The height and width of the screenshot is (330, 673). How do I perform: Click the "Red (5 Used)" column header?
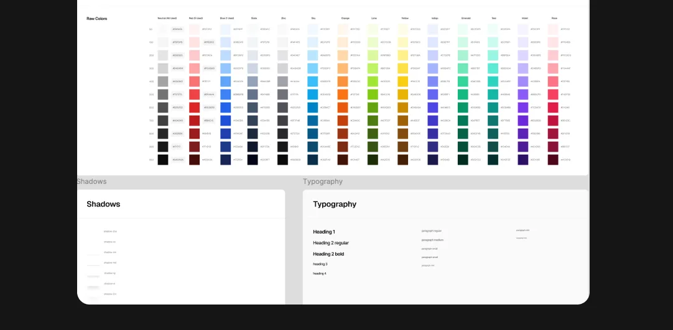196,19
